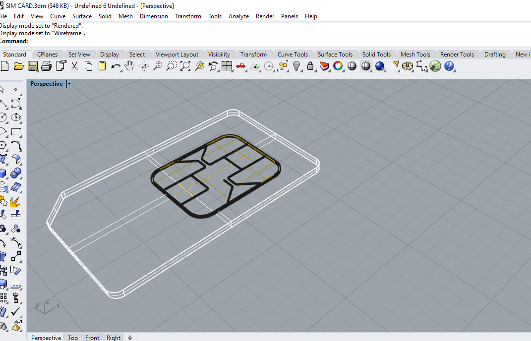The width and height of the screenshot is (531, 341).
Task: Paste with the clipboard icon
Action: 102,66
